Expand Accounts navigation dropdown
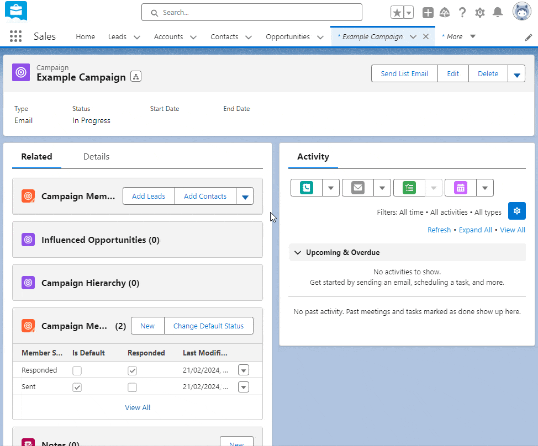The height and width of the screenshot is (446, 538). point(193,37)
